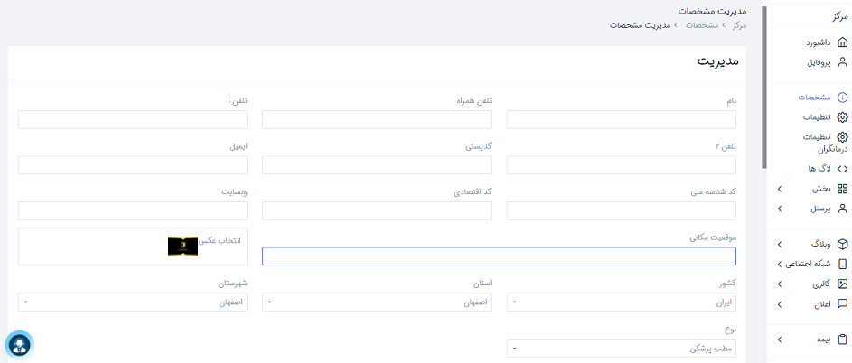Click the لاگ ها code icon
This screenshot has height=363, width=852.
pyautogui.click(x=842, y=169)
